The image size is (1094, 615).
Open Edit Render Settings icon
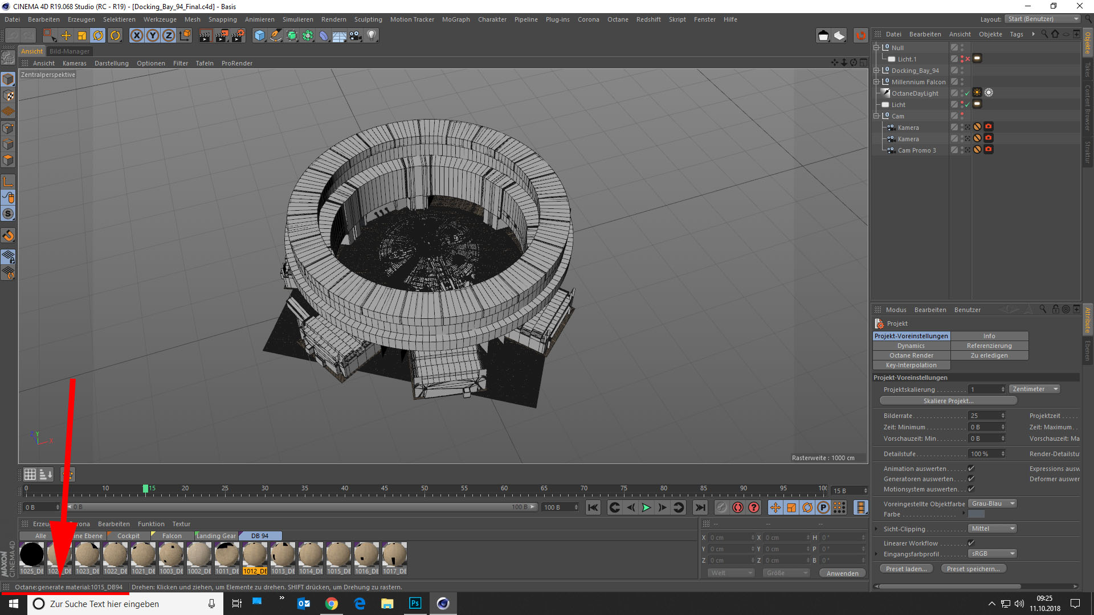coord(238,36)
